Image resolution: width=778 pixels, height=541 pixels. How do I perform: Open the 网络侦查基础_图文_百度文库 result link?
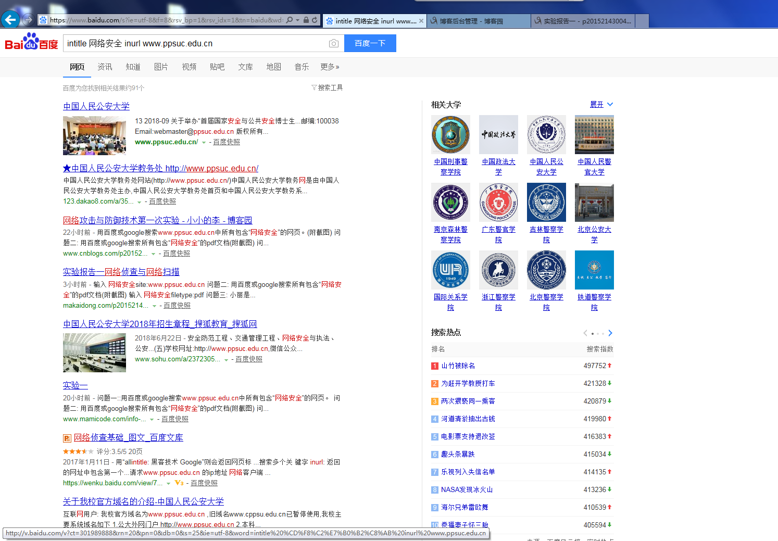coord(129,437)
